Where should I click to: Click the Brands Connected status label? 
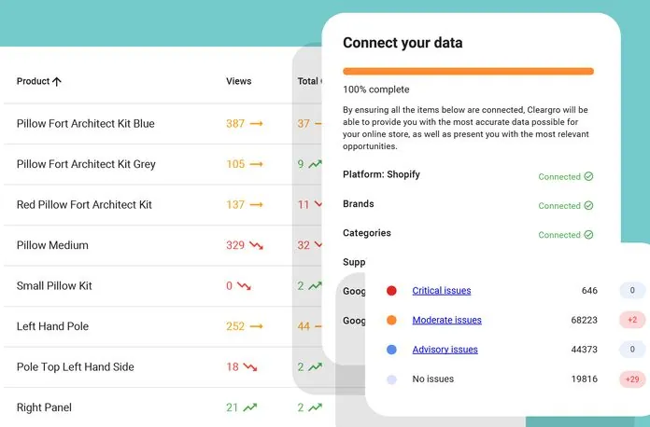click(559, 205)
